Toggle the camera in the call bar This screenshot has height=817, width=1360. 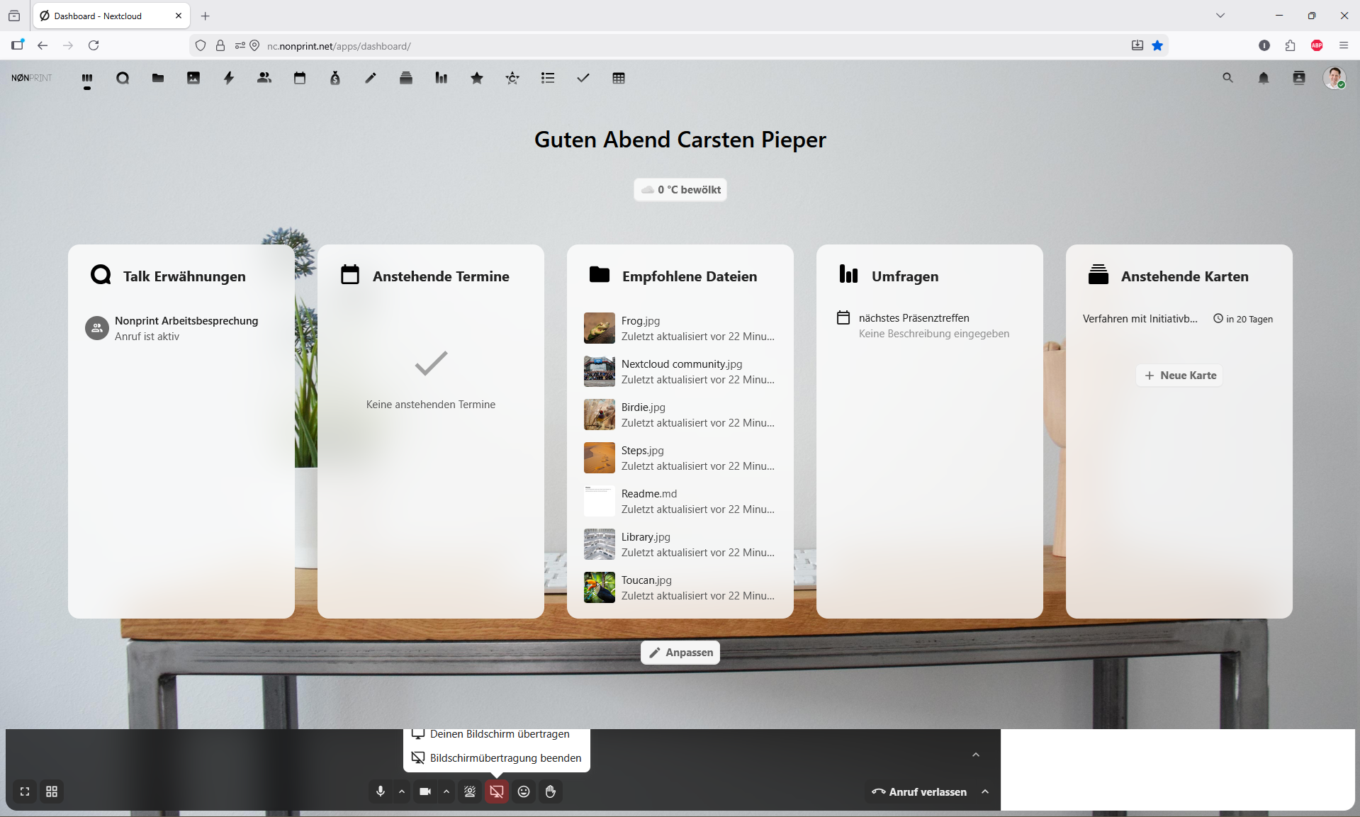coord(425,791)
